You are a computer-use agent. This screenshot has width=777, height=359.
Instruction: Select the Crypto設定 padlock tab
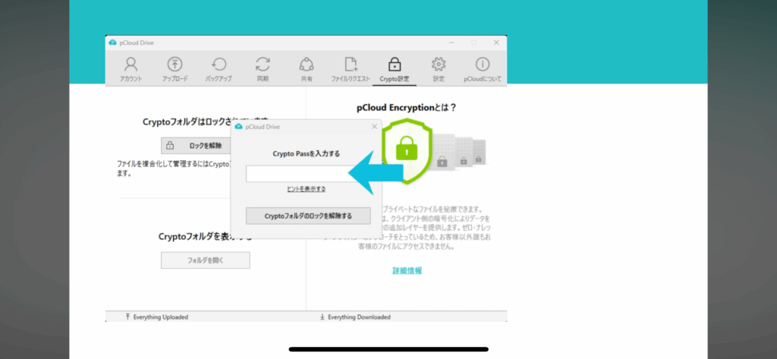(x=395, y=69)
